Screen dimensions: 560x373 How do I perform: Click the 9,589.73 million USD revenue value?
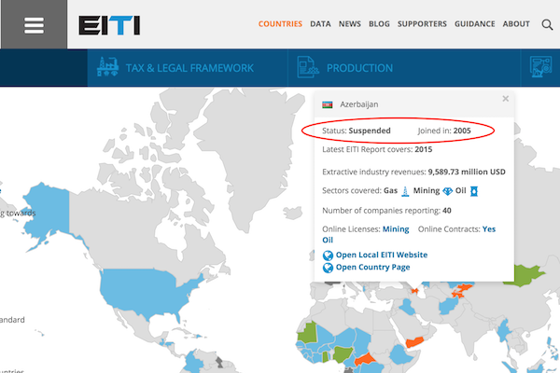point(467,172)
